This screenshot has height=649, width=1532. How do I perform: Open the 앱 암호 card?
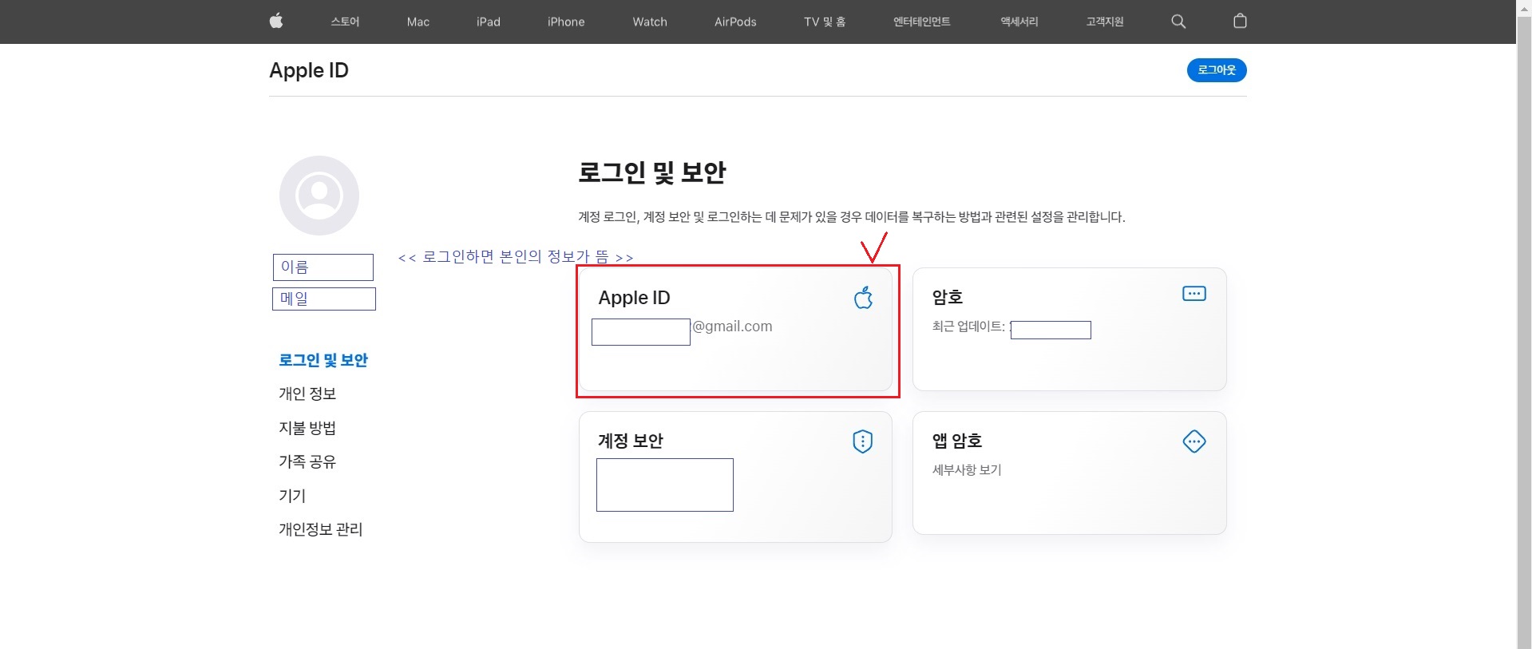click(x=1069, y=473)
